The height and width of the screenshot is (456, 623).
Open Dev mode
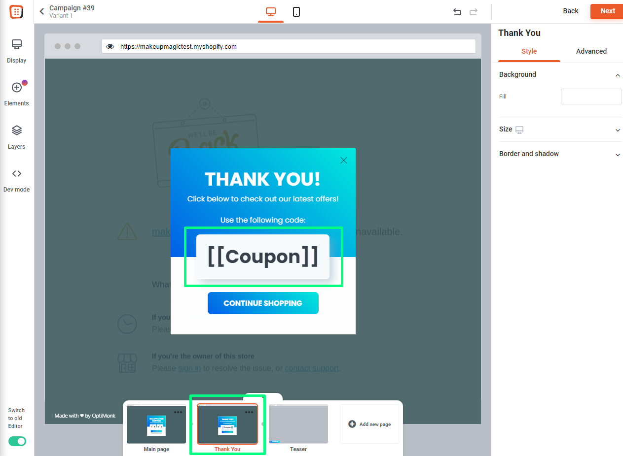tap(17, 180)
